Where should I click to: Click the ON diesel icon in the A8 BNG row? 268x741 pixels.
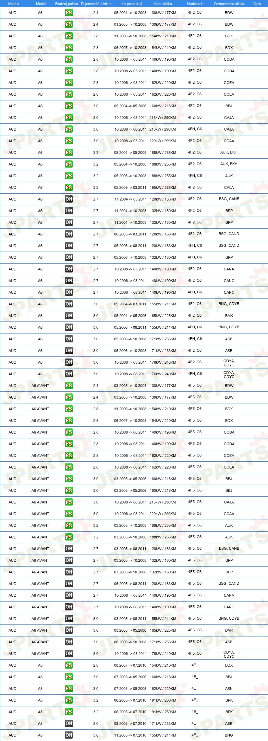click(69, 735)
